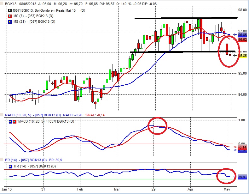Click the red 96.62 price tag
Image resolution: width=249 pixels, height=194 pixels.
242,40
